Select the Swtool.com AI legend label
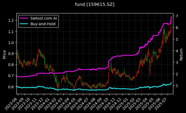Viewport: 186px width, 113px height. point(44,19)
